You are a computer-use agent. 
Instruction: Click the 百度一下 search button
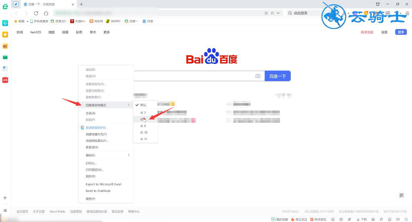(278, 76)
